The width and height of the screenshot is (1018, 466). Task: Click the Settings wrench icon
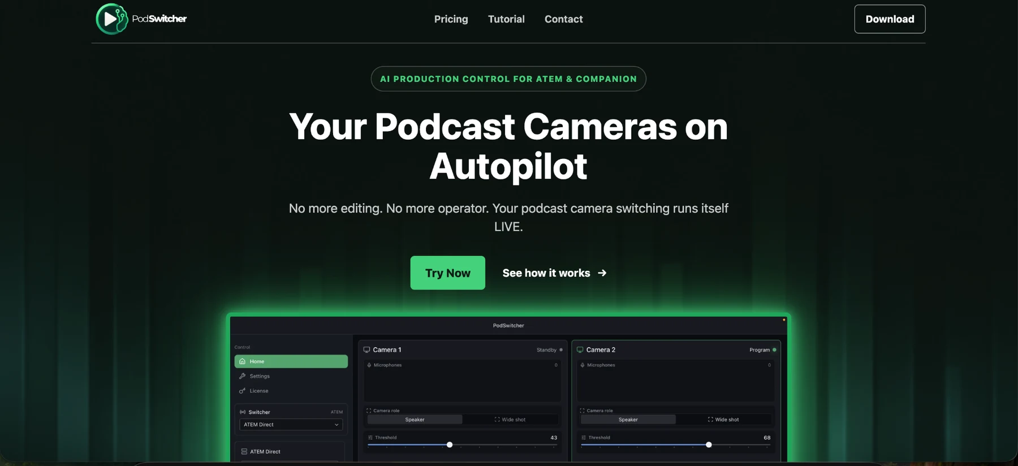click(x=242, y=376)
